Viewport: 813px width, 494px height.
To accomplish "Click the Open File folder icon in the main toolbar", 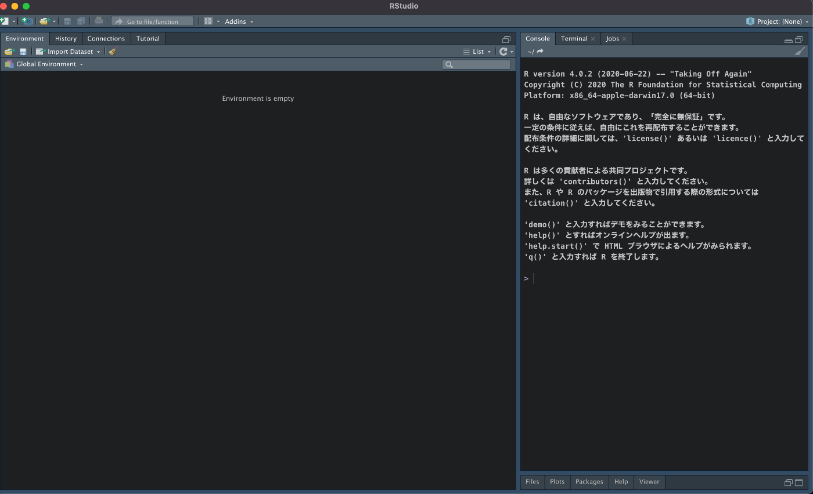I will (x=44, y=21).
